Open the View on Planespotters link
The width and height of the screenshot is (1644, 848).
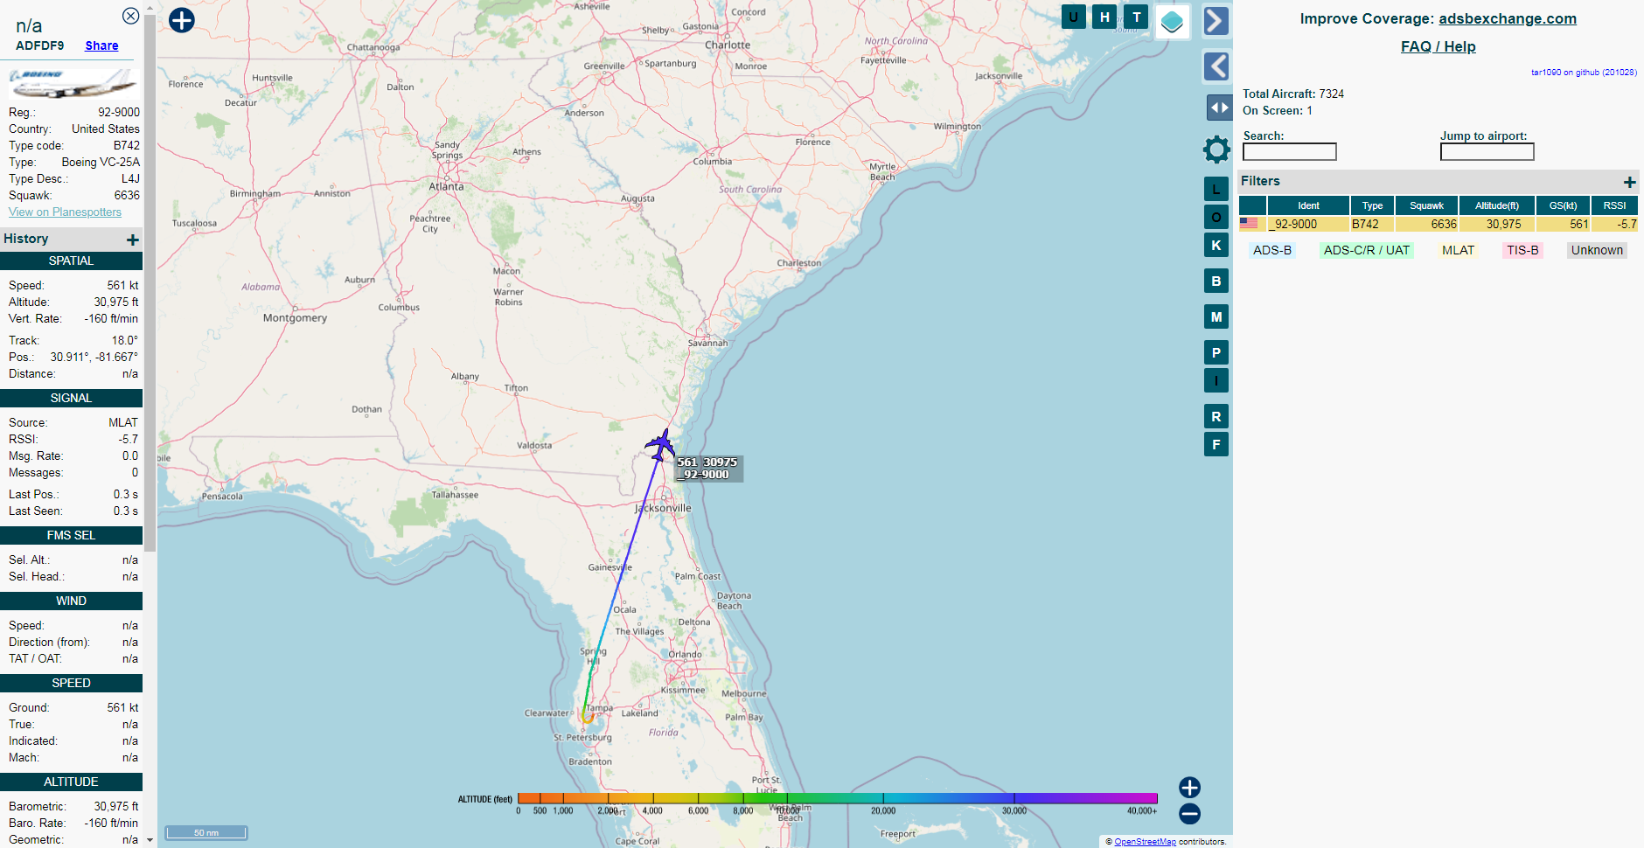[65, 212]
